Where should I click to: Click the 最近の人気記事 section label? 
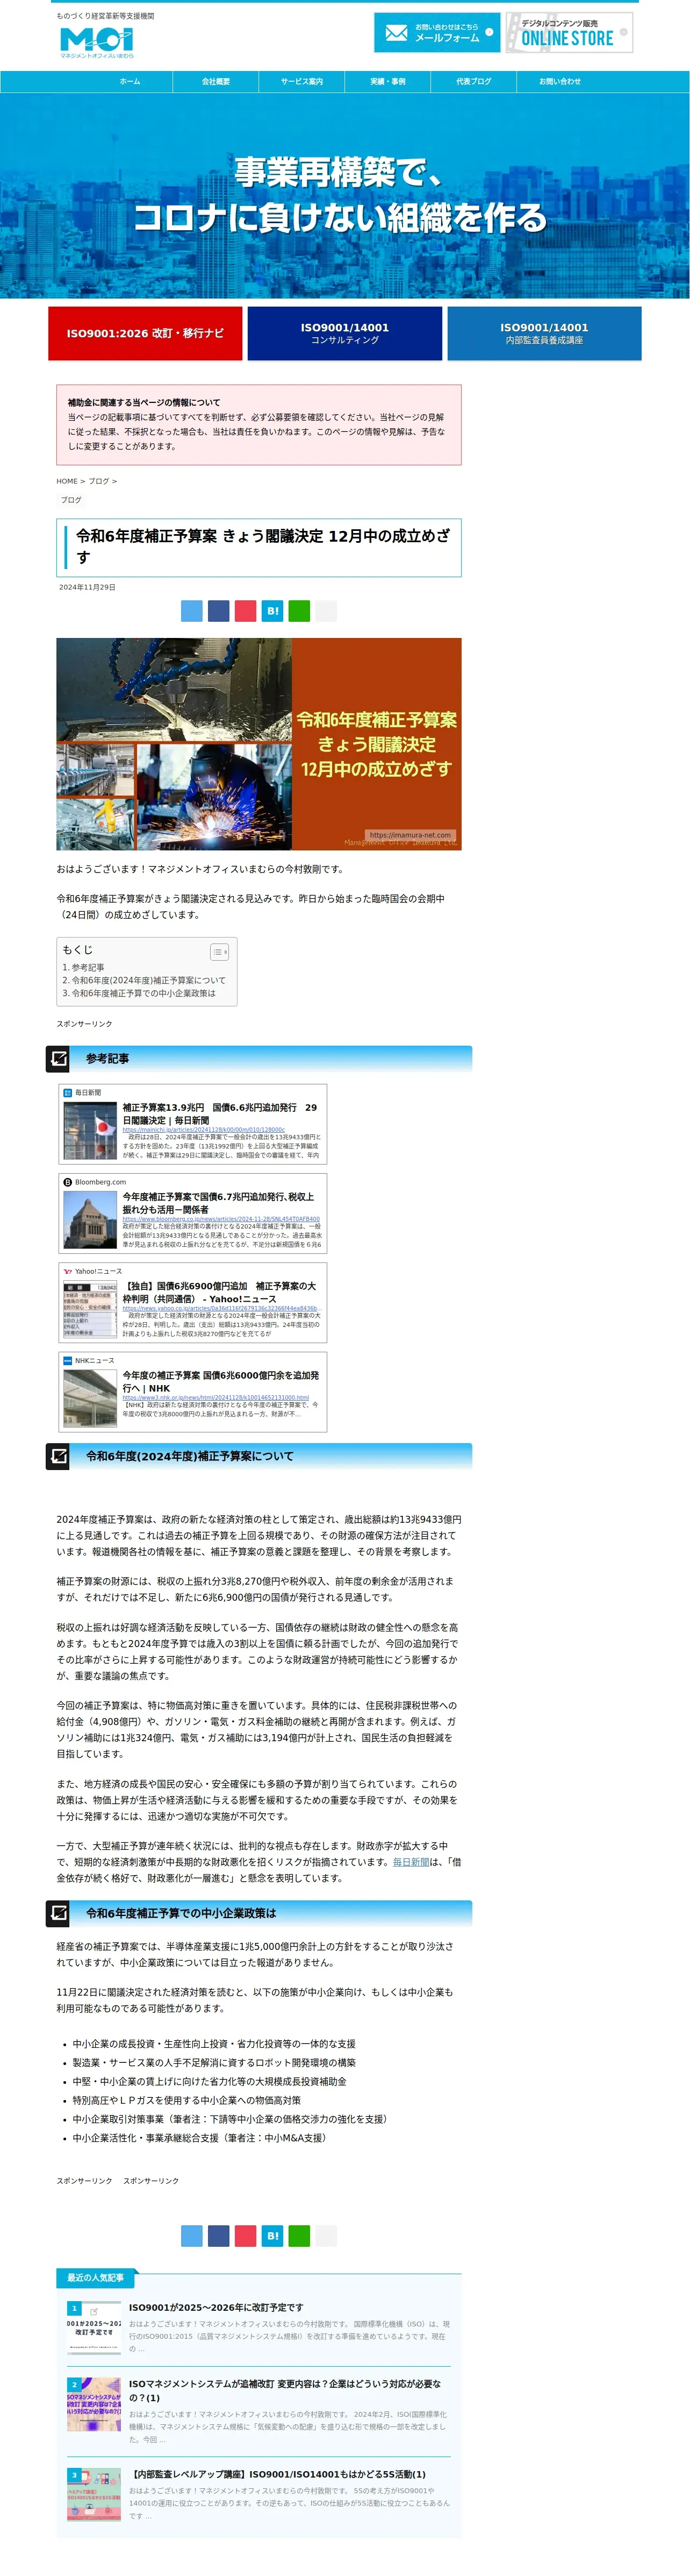point(95,2277)
